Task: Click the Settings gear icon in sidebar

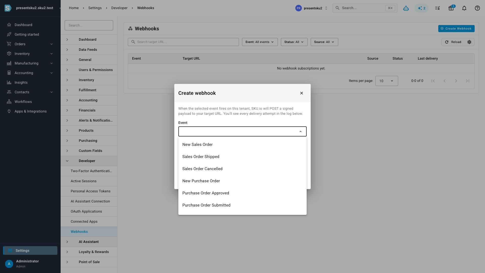Action: tap(10, 251)
